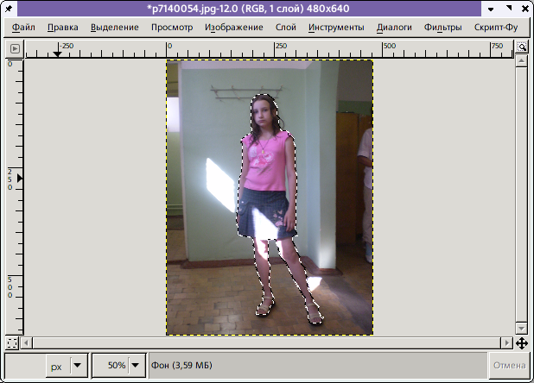Toggle Quick Mask at bottom-left corner

point(11,342)
